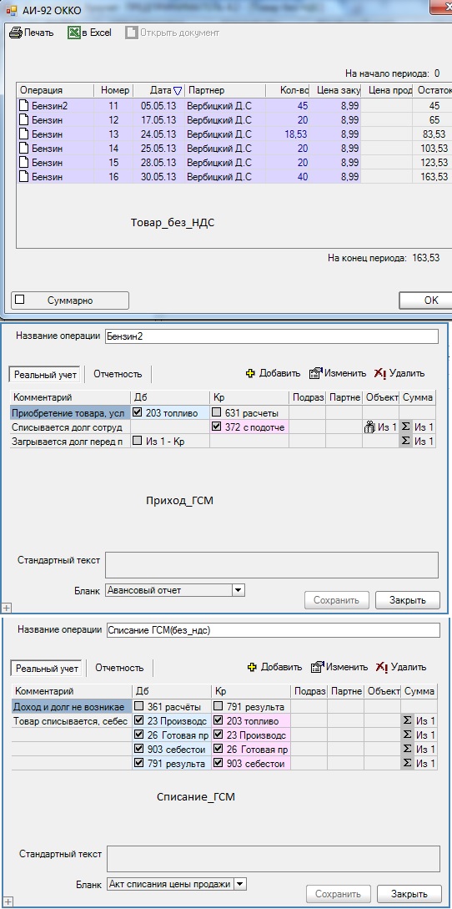Click the Добавить plus icon in Бензин2 panel
This screenshot has width=452, height=909.
click(x=250, y=373)
